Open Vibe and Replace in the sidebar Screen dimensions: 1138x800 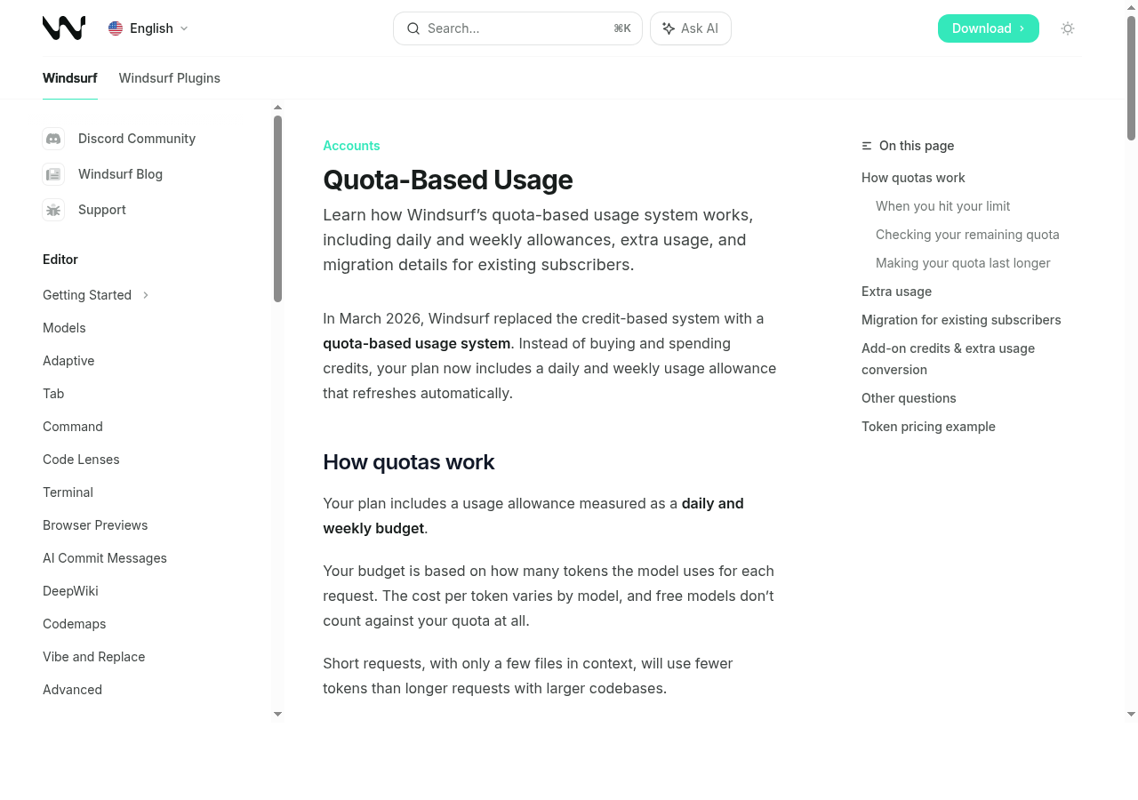pos(93,657)
